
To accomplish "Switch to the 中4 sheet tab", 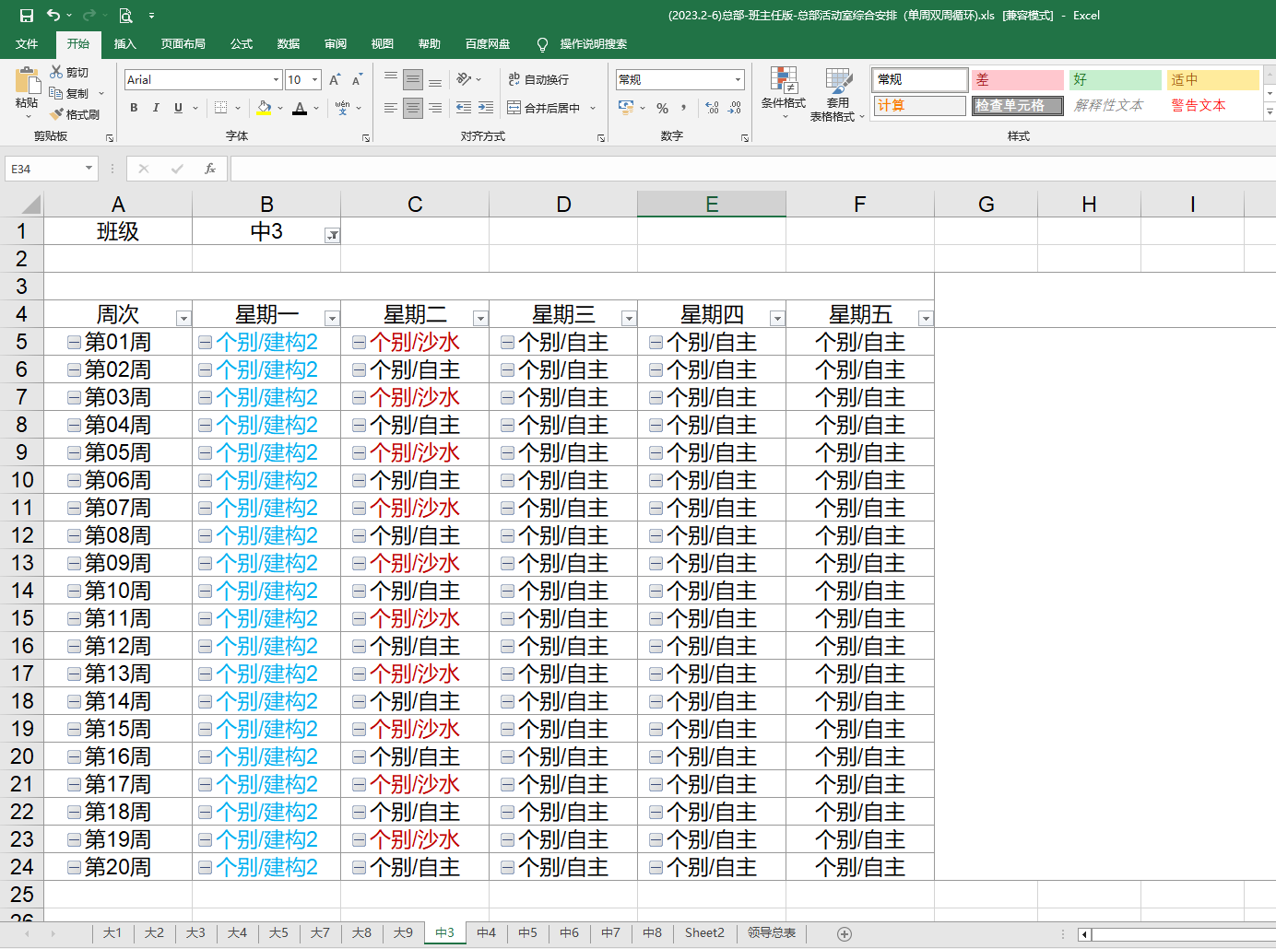I will coord(486,933).
